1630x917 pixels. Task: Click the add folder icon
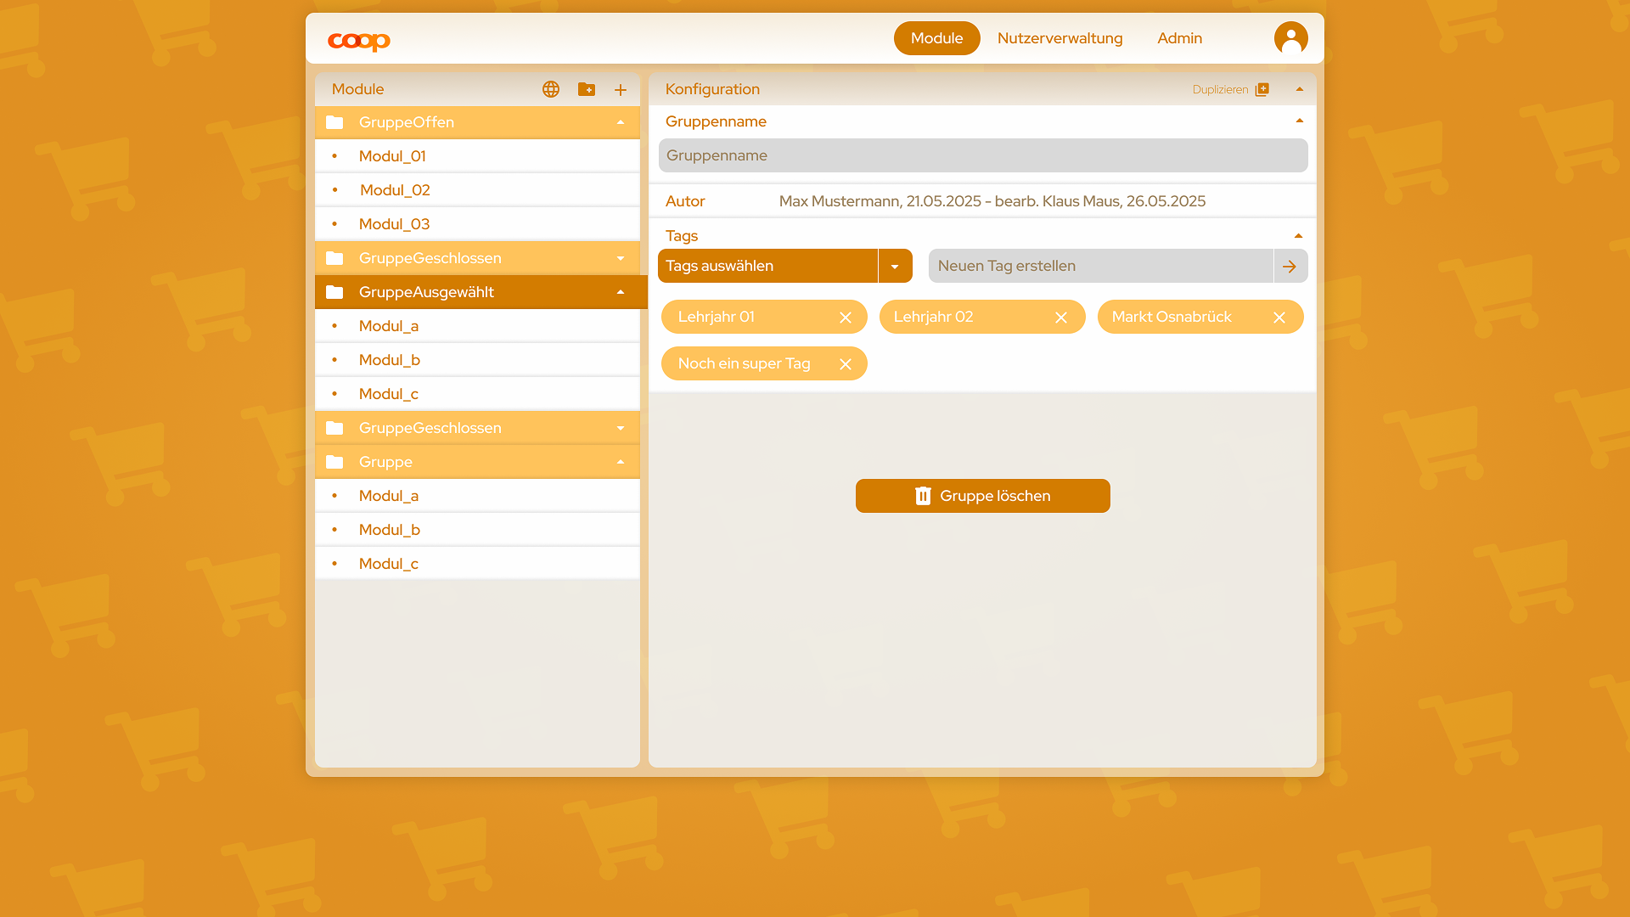click(x=587, y=89)
